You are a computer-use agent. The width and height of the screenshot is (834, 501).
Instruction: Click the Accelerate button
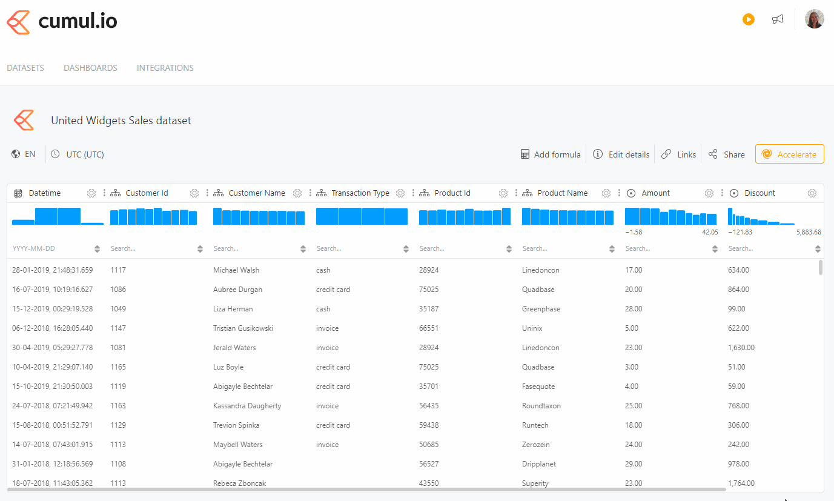click(x=789, y=154)
